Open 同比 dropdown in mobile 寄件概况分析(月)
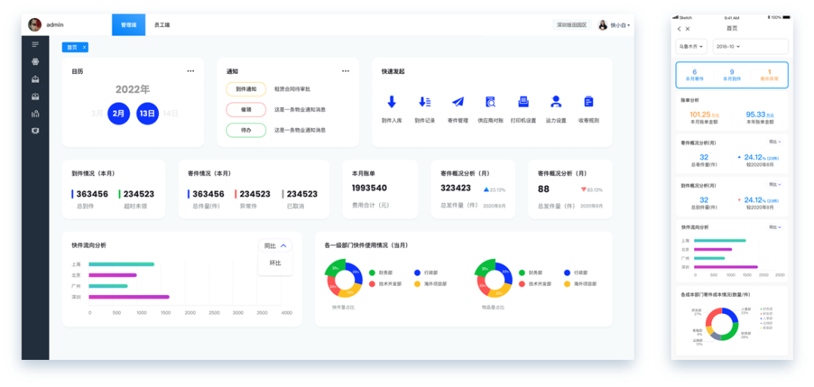 pyautogui.click(x=775, y=142)
